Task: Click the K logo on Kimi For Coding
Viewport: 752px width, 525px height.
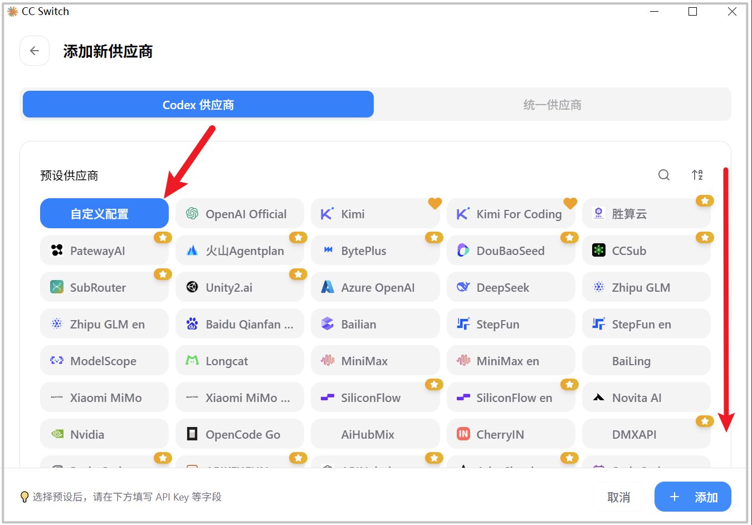Action: click(463, 214)
